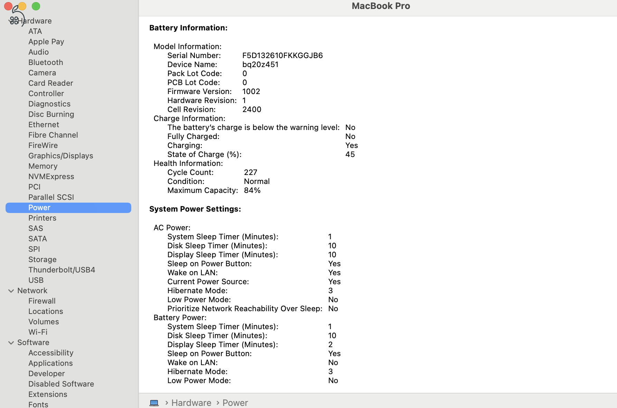Select Printers in the sidebar

coord(42,218)
